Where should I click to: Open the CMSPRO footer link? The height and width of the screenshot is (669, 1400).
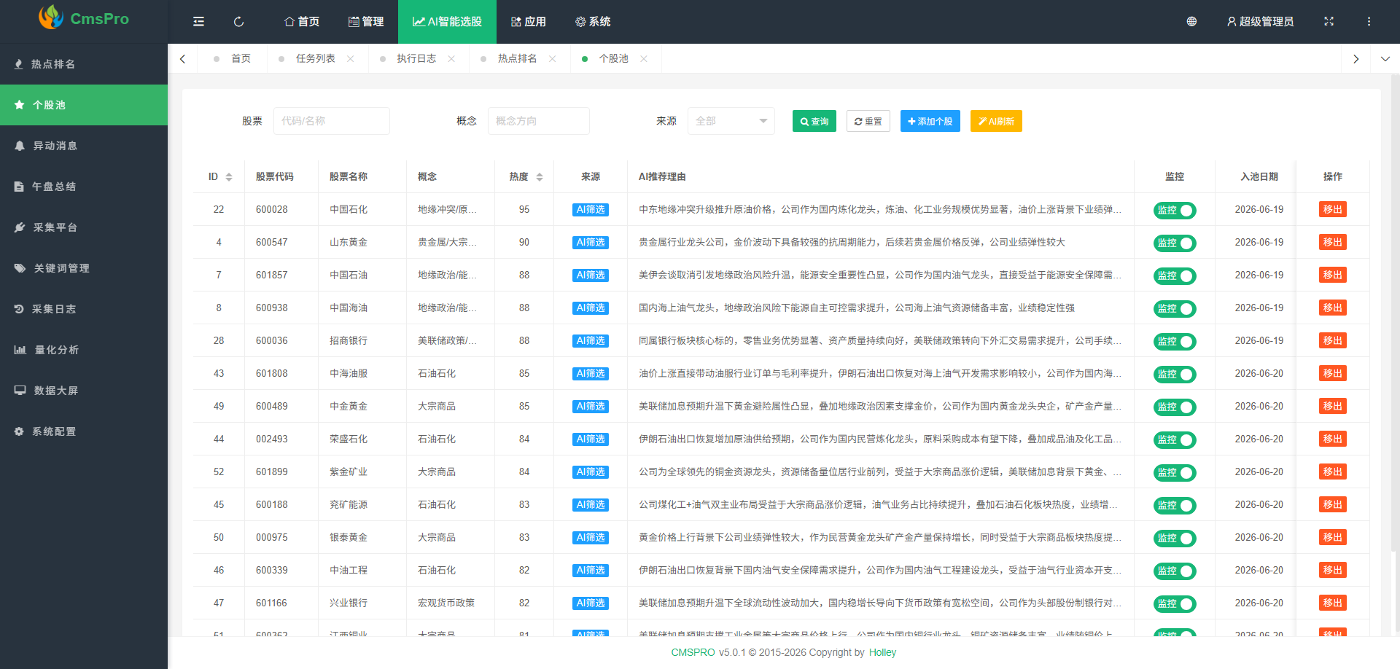tap(693, 653)
